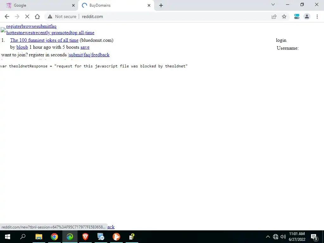Open the Windows Start menu

[x=8, y=237]
